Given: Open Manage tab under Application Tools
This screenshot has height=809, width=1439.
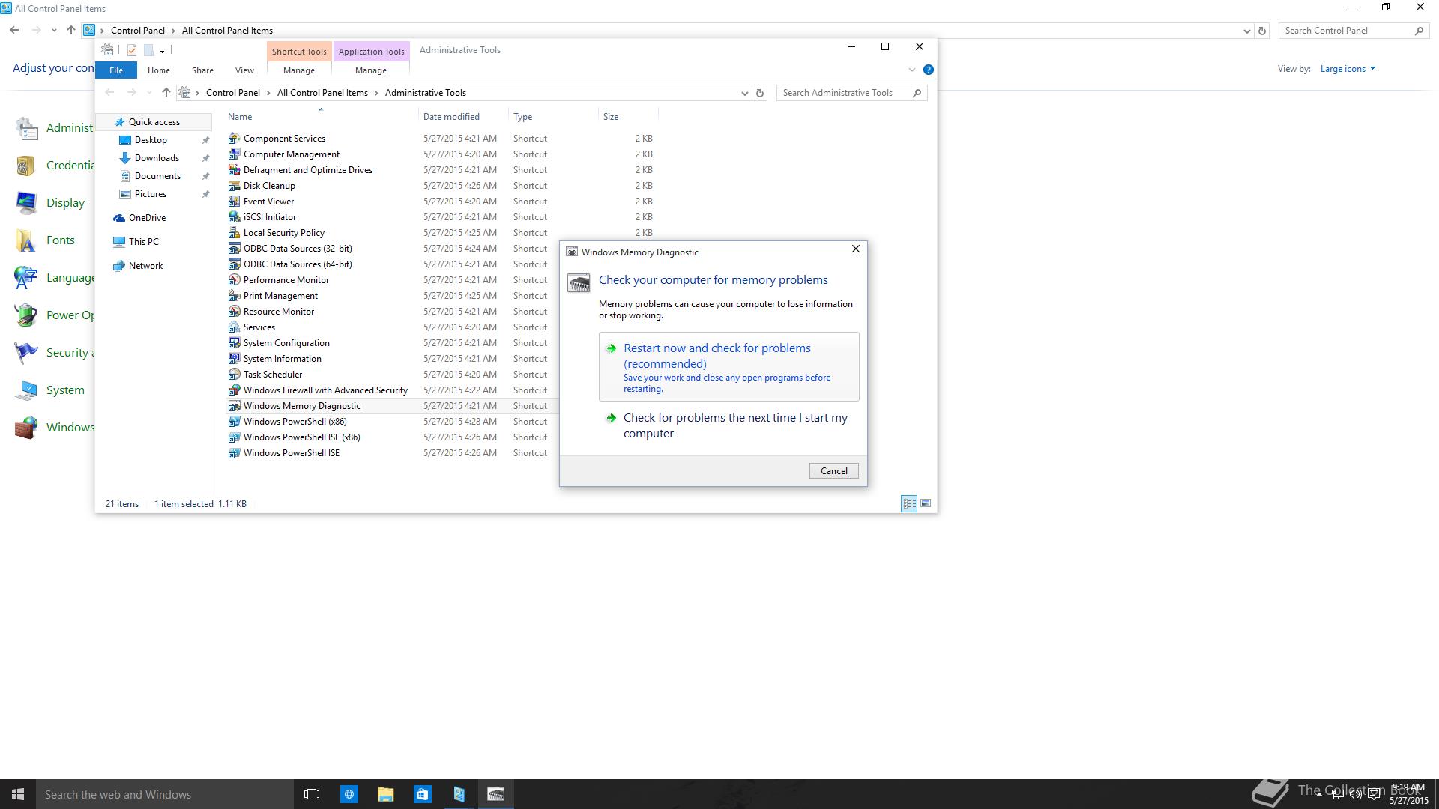Looking at the screenshot, I should click(x=371, y=70).
